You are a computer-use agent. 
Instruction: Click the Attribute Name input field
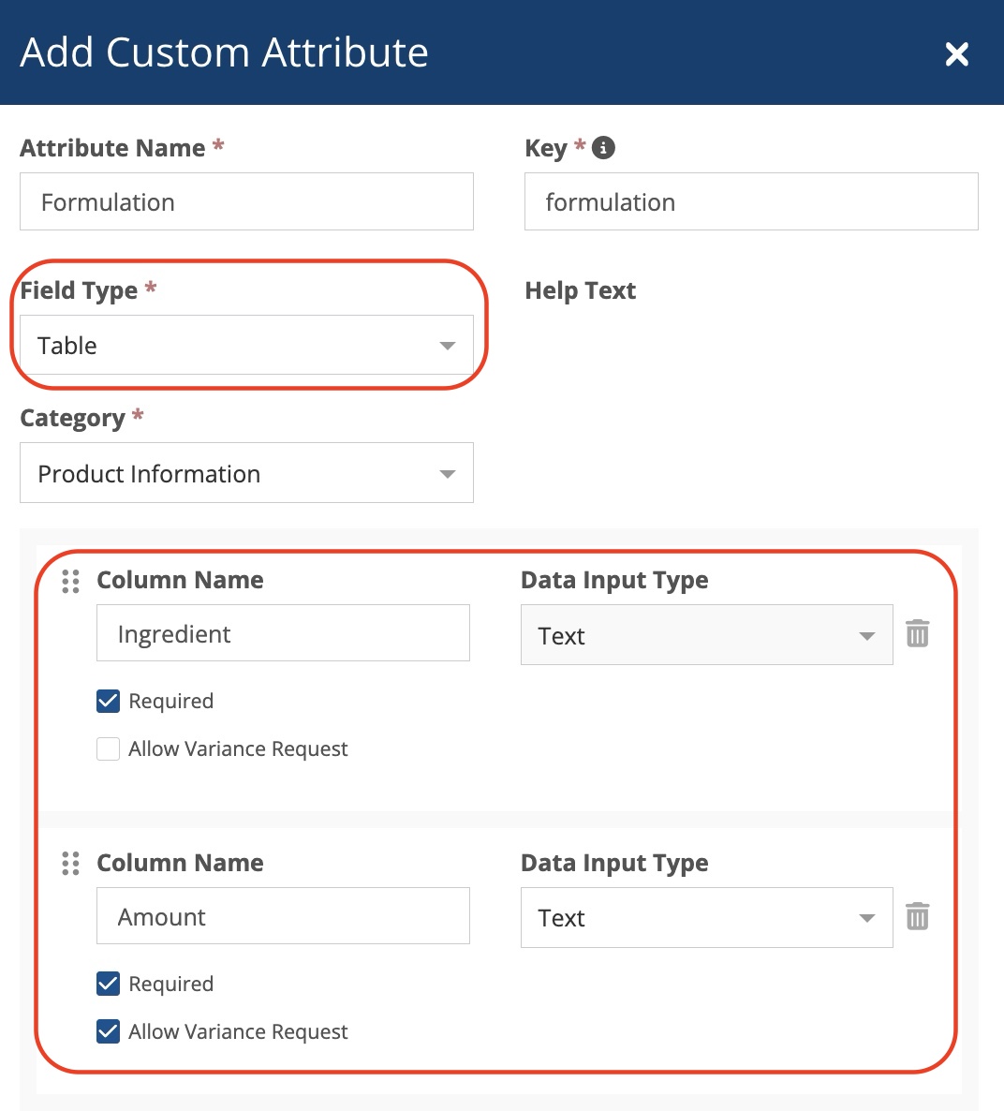(x=246, y=202)
